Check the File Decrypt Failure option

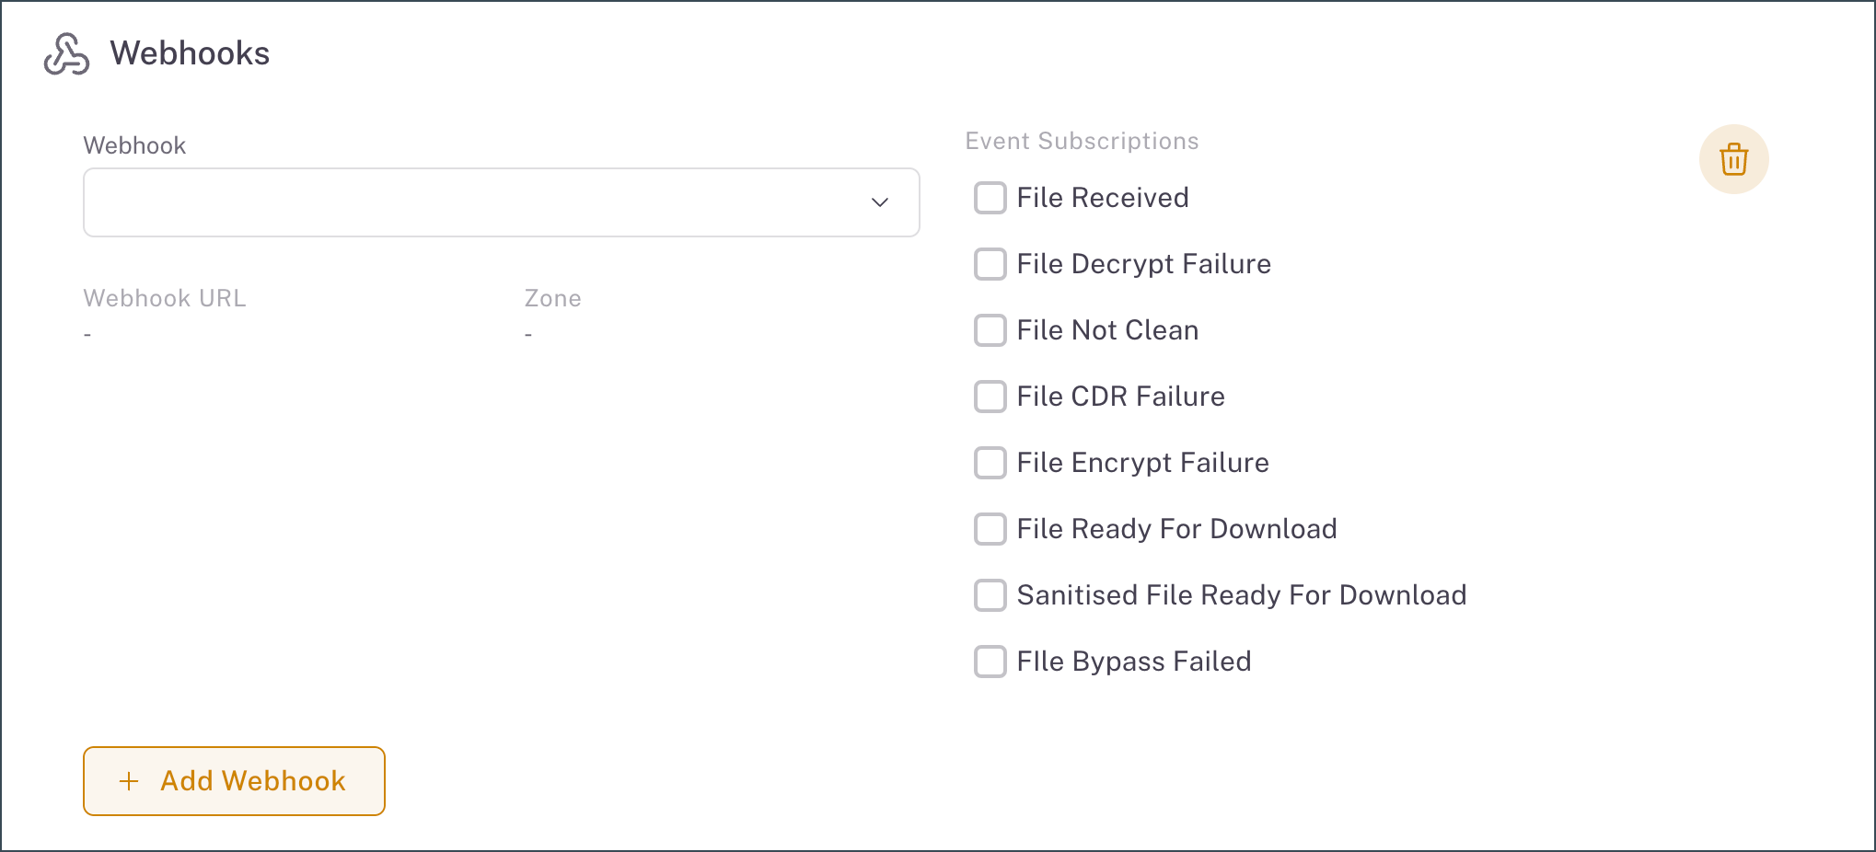(990, 264)
